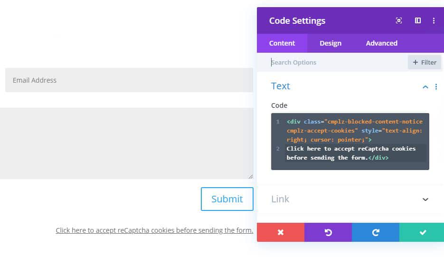The width and height of the screenshot is (444, 257).
Task: Open Text section options dots
Action: (x=436, y=87)
